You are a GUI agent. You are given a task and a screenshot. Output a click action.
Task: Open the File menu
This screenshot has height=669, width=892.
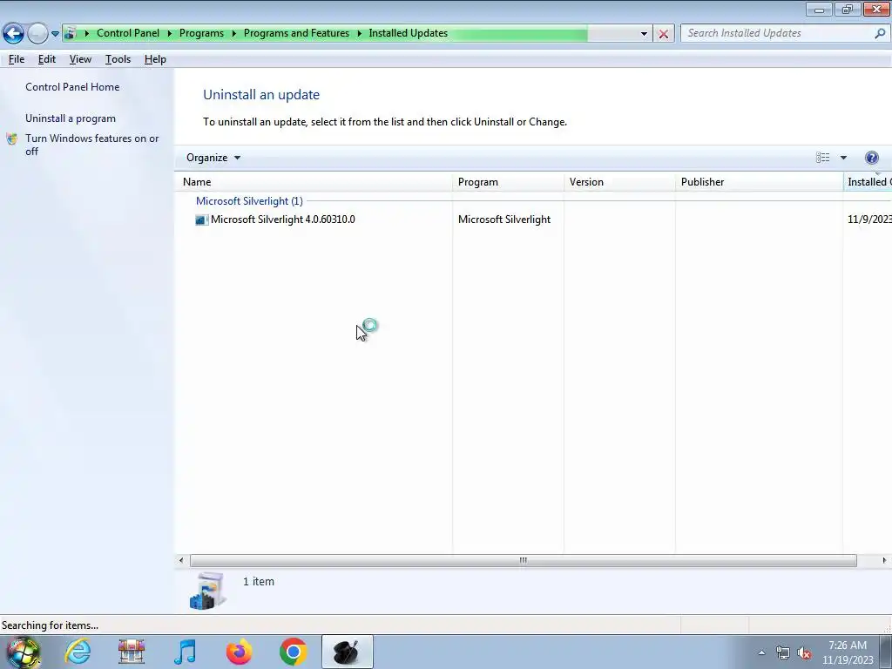pos(16,59)
